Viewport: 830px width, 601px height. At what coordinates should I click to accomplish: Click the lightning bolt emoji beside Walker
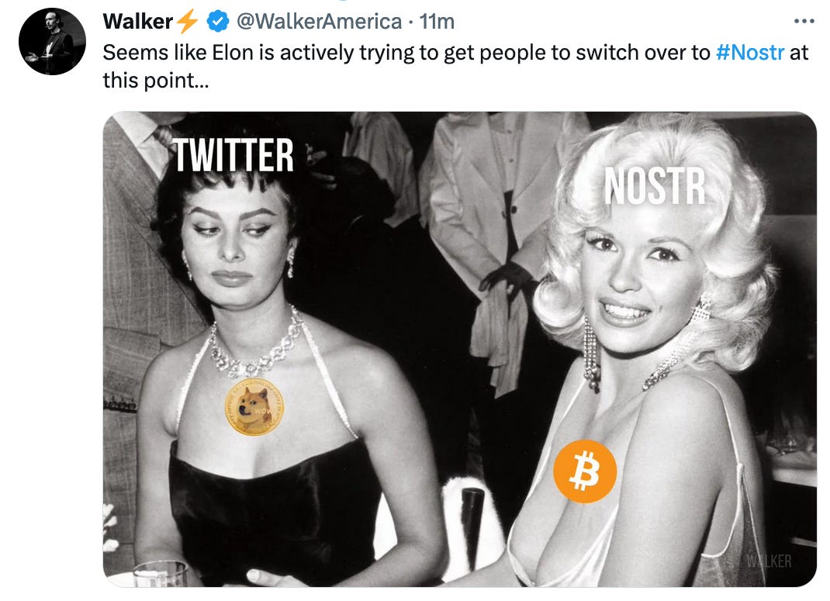click(187, 22)
